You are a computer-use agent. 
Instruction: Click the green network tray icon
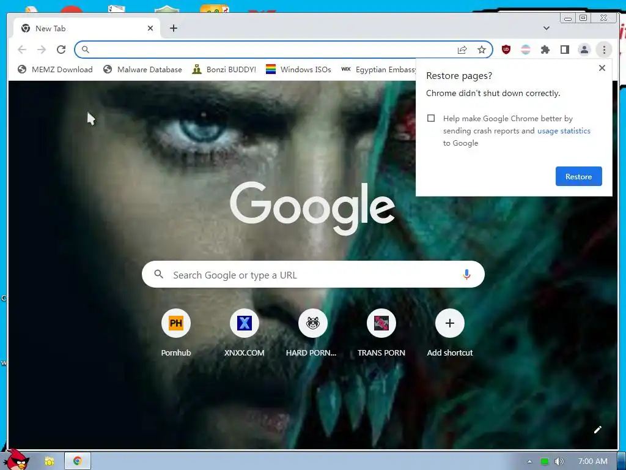[545, 461]
